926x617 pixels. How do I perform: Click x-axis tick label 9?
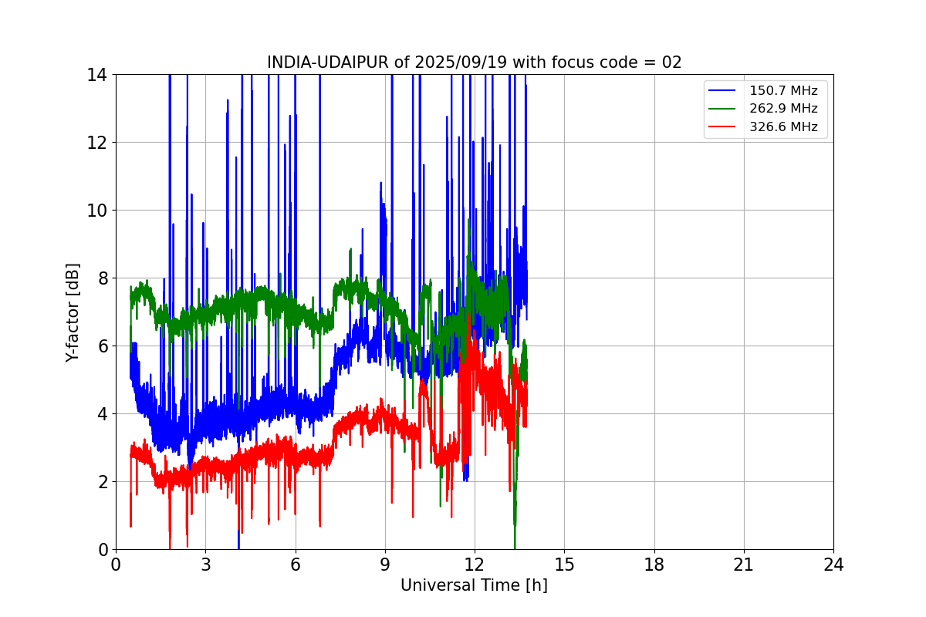(385, 565)
